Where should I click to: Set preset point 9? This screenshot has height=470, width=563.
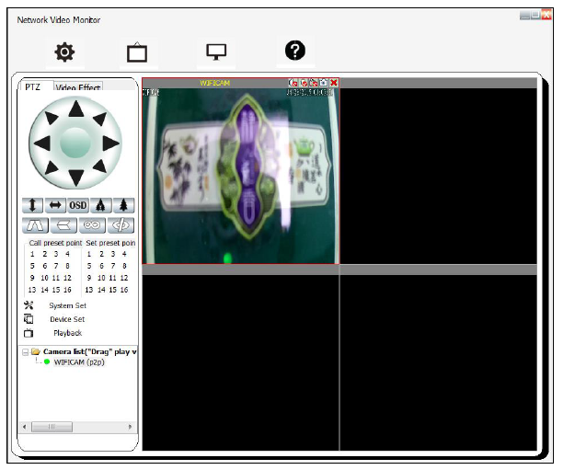tap(89, 278)
